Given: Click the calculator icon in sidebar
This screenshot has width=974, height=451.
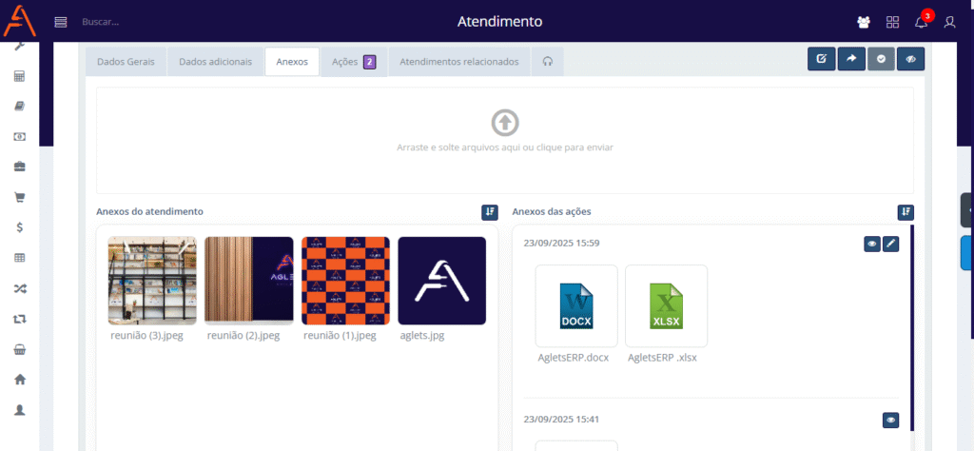Looking at the screenshot, I should pyautogui.click(x=19, y=76).
